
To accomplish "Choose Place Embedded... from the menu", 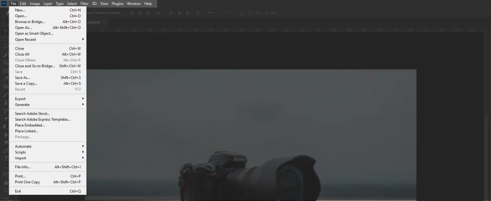I will click(30, 125).
